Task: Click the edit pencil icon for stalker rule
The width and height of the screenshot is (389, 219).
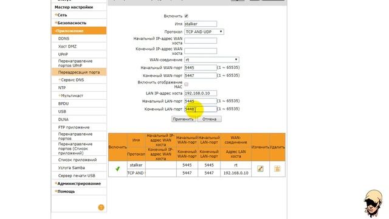Action: (x=260, y=169)
